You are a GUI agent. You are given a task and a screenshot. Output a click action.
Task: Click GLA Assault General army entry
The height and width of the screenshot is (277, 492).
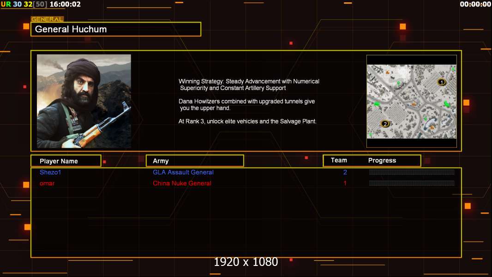pos(183,172)
